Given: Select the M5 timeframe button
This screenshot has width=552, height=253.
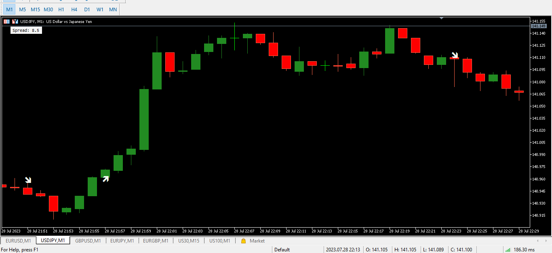Looking at the screenshot, I should tap(22, 9).
